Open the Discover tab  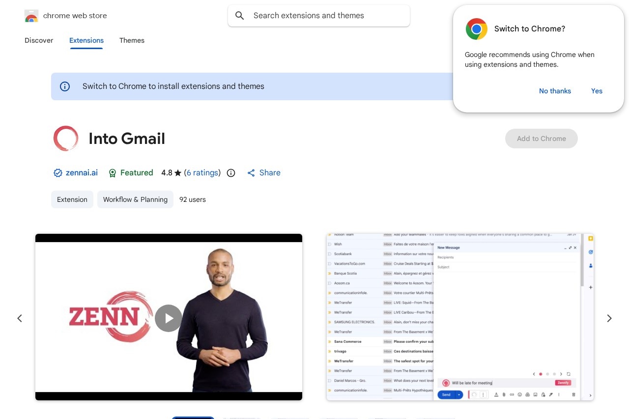pyautogui.click(x=39, y=40)
